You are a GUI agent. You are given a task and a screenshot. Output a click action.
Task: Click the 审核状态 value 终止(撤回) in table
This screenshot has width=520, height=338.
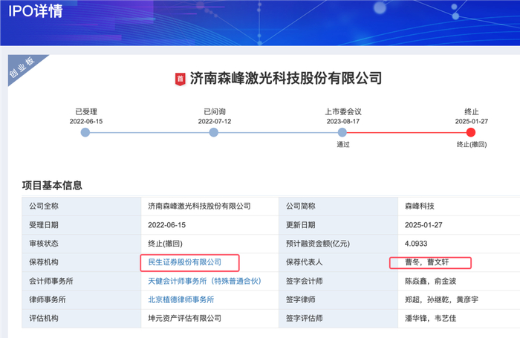pos(165,244)
